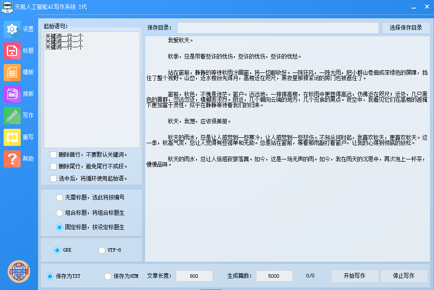Click the 选择保存目录 button
434x290 pixels.
(406, 27)
